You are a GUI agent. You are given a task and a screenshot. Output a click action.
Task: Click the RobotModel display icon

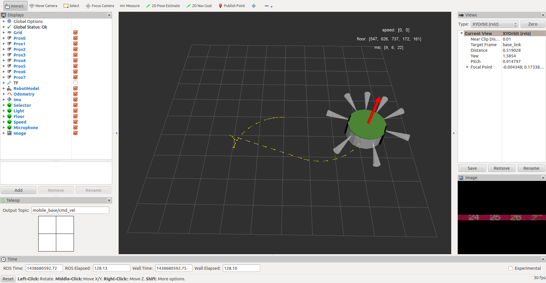click(9, 89)
